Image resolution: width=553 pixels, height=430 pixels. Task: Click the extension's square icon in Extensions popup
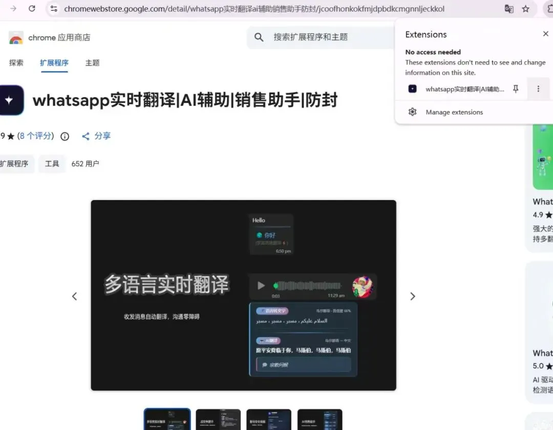[x=412, y=89]
